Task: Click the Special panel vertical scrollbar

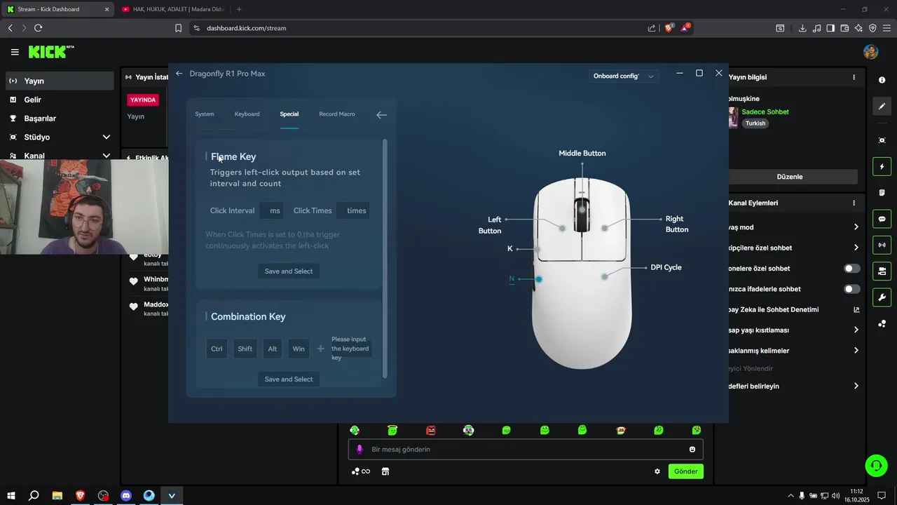Action: coord(385,260)
